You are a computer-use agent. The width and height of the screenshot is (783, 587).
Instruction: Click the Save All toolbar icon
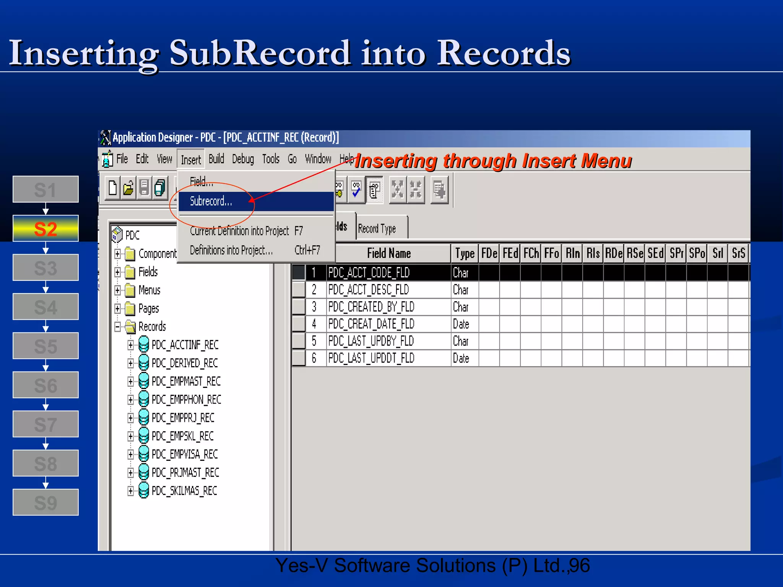(x=160, y=188)
